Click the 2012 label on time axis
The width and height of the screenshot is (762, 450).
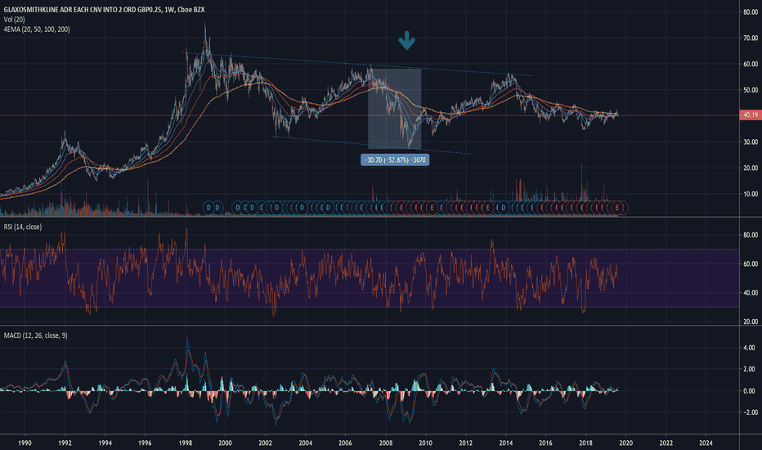point(465,443)
